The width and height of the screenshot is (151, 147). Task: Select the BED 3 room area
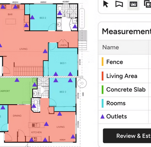coord(62,92)
